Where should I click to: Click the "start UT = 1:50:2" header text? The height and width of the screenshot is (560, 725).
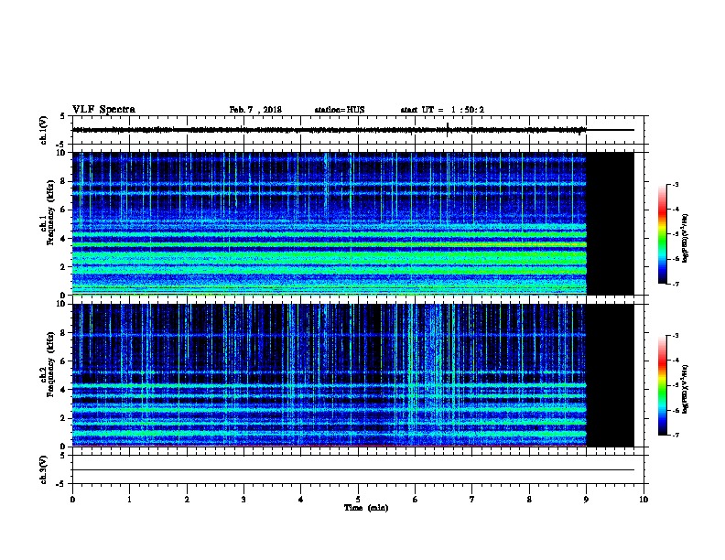(x=442, y=110)
